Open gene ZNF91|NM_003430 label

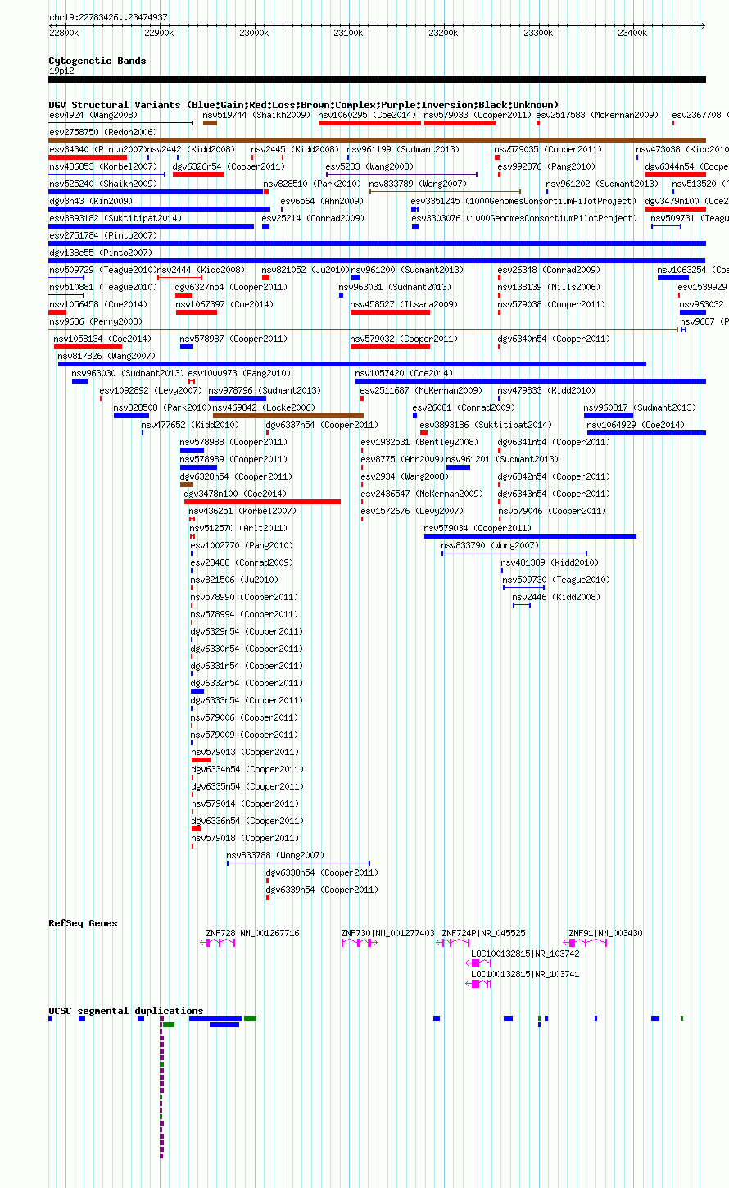pos(606,933)
